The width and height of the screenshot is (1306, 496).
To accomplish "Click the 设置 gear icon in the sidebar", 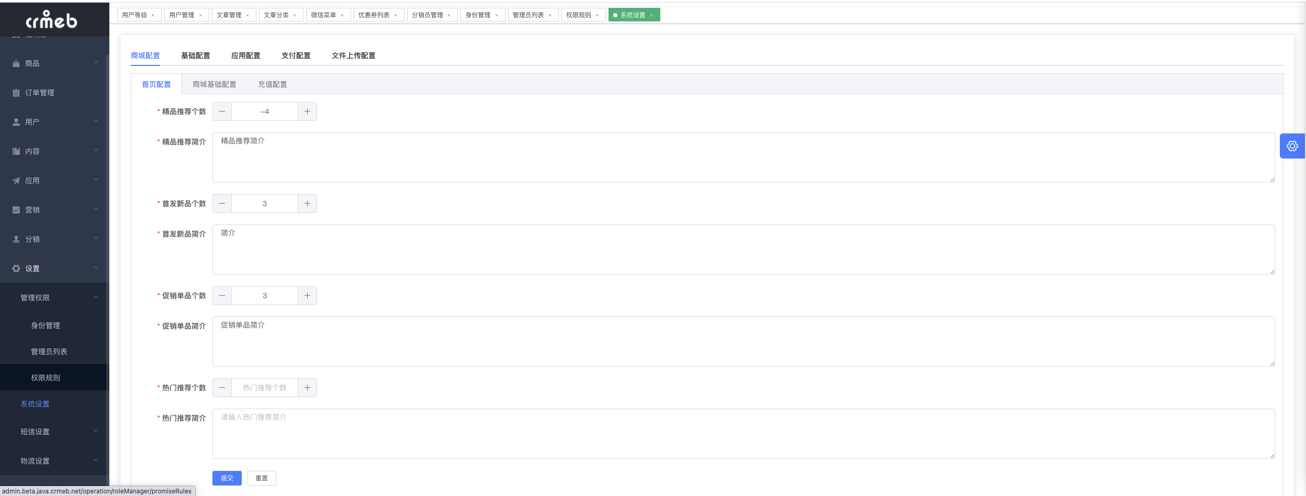I will (x=16, y=268).
